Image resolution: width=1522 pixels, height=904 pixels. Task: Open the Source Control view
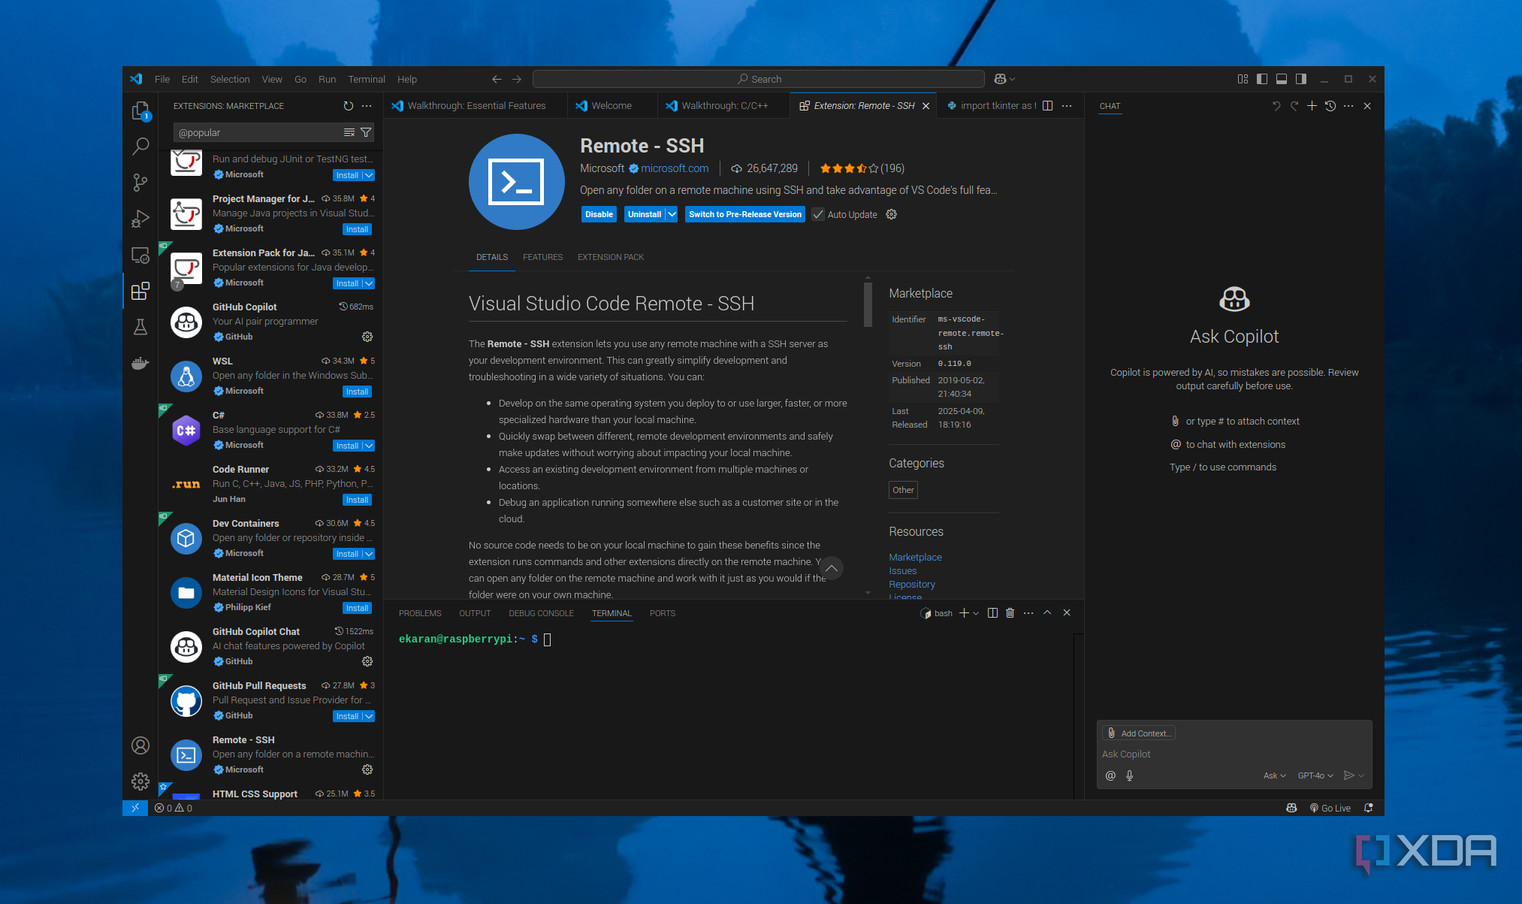point(140,183)
